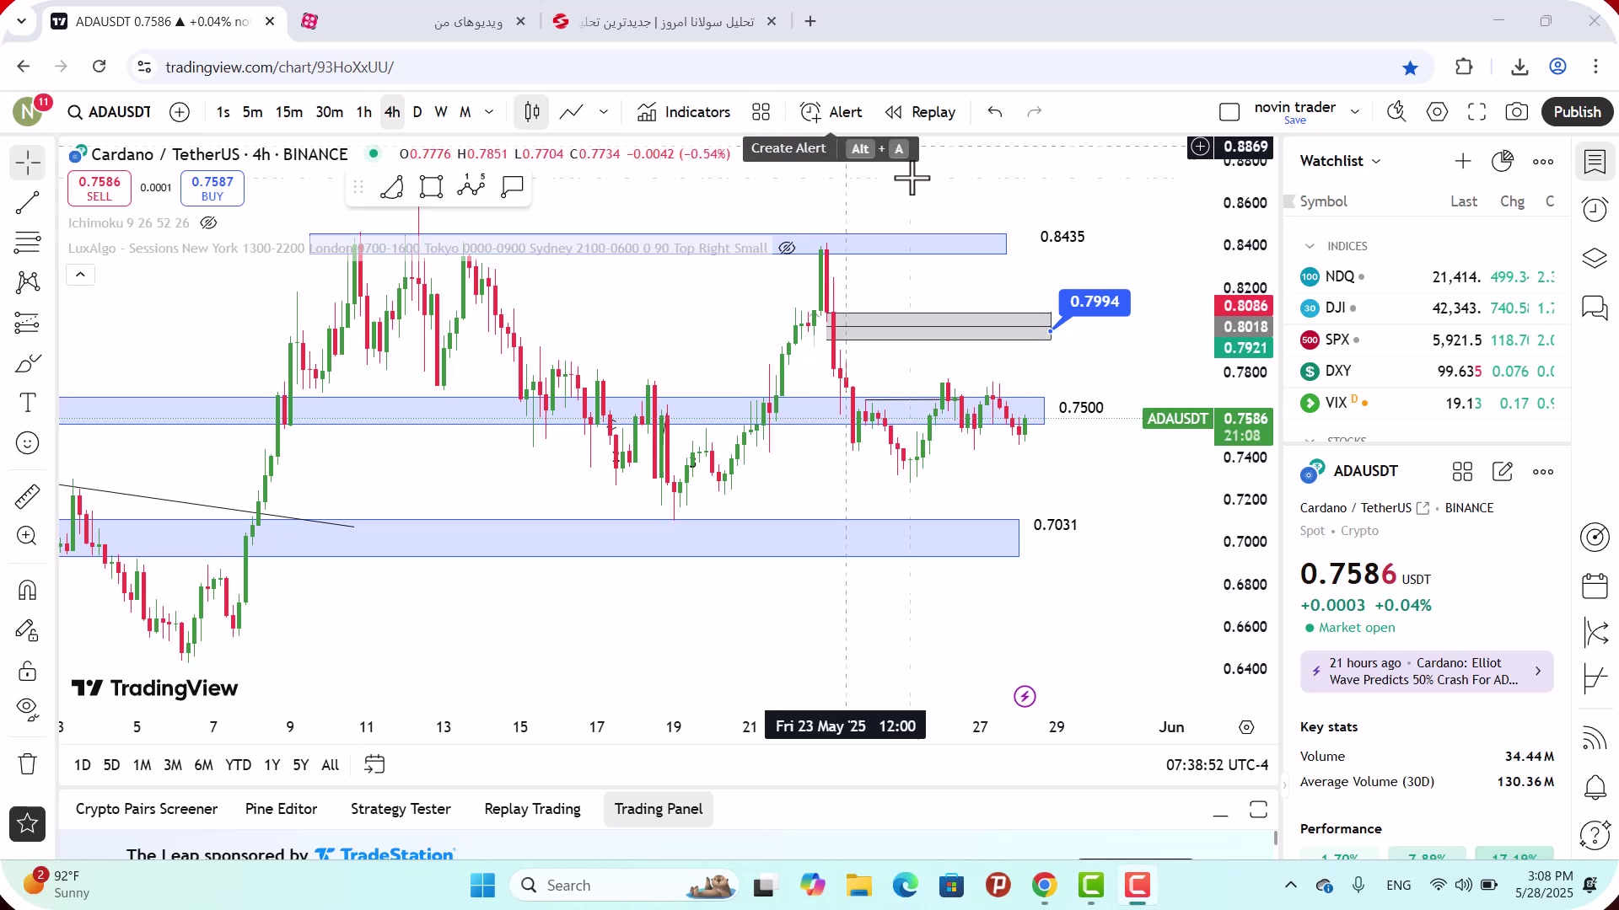The width and height of the screenshot is (1619, 910).
Task: Remove drawings with trash icon
Action: pos(27,764)
